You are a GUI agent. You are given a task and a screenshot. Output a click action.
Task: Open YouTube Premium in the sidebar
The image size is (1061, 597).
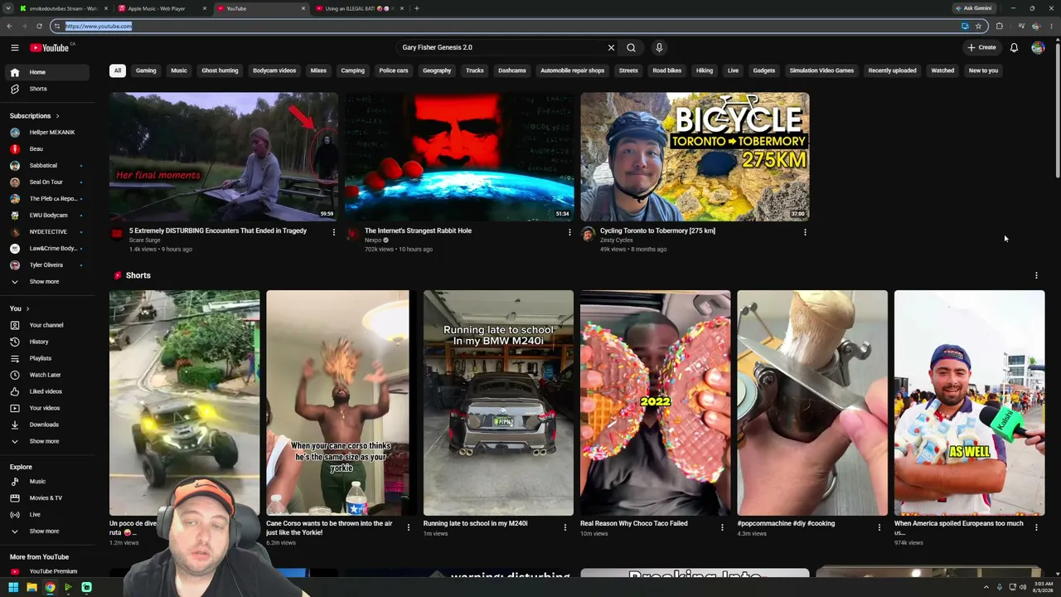[x=46, y=571]
